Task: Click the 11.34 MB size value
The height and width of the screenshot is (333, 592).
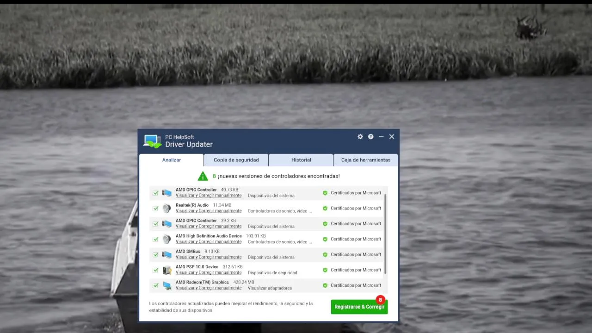Action: point(222,205)
